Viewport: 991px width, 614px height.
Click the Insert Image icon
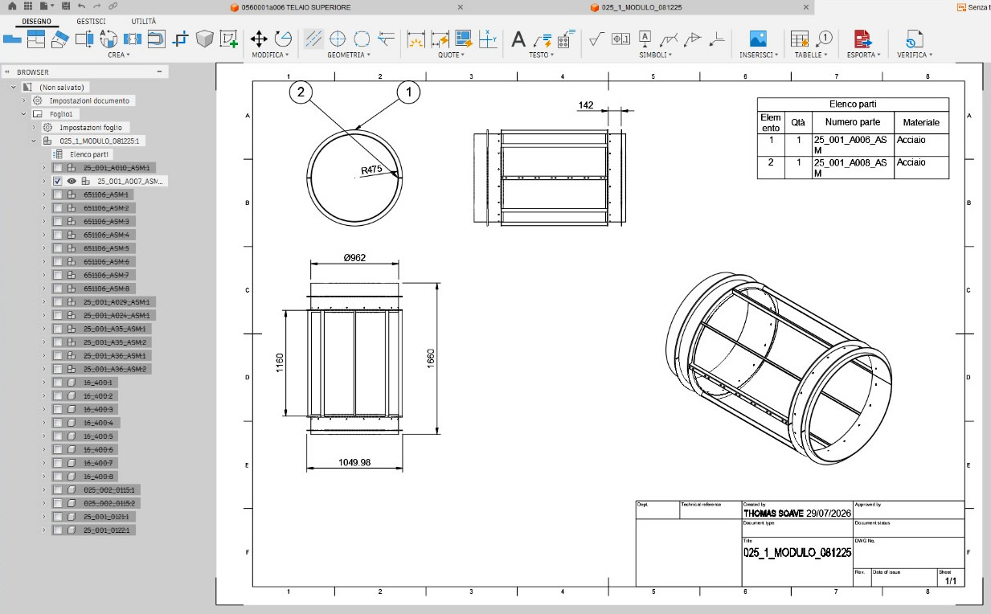point(757,39)
